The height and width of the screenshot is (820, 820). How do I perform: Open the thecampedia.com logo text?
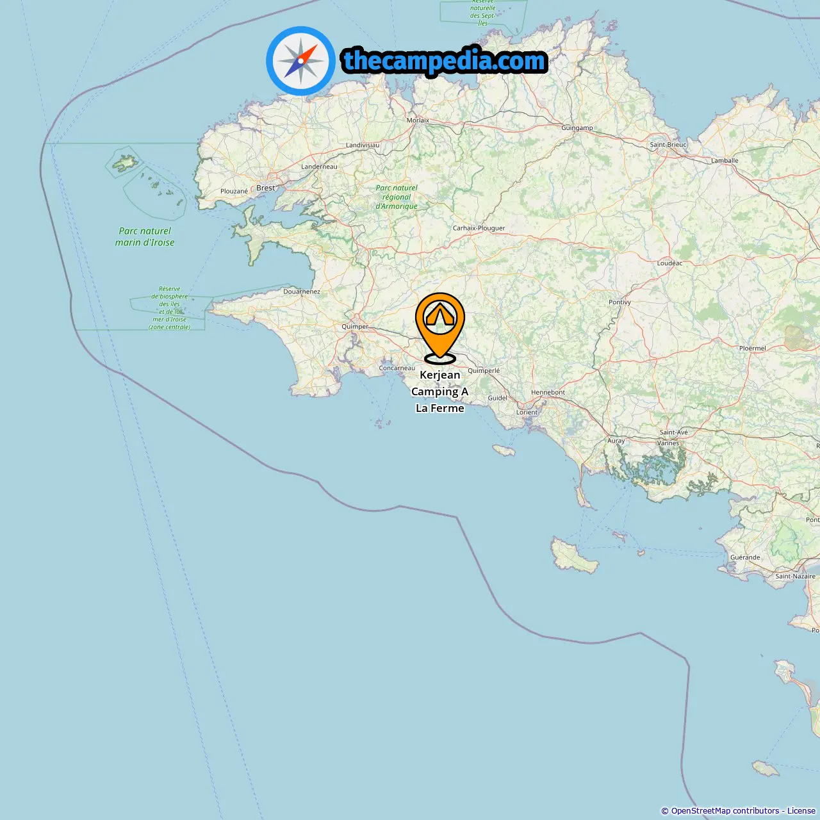445,61
